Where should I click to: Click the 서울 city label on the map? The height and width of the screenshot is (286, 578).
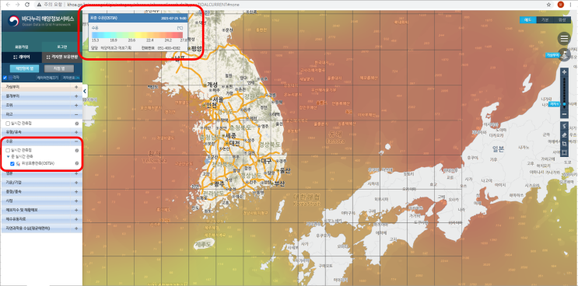[x=217, y=99]
